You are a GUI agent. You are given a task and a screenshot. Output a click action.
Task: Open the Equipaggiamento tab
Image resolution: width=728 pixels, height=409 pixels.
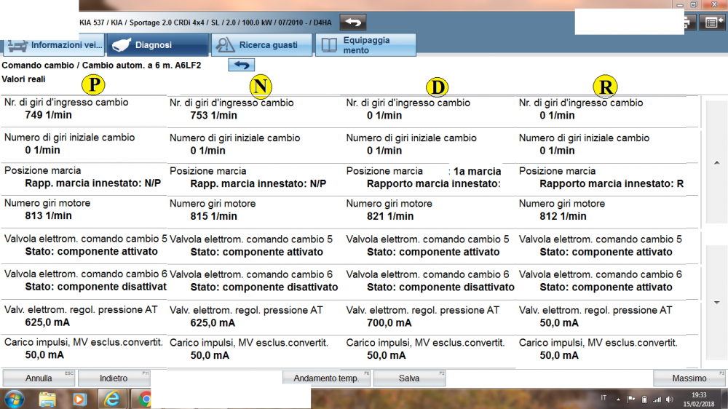point(366,45)
